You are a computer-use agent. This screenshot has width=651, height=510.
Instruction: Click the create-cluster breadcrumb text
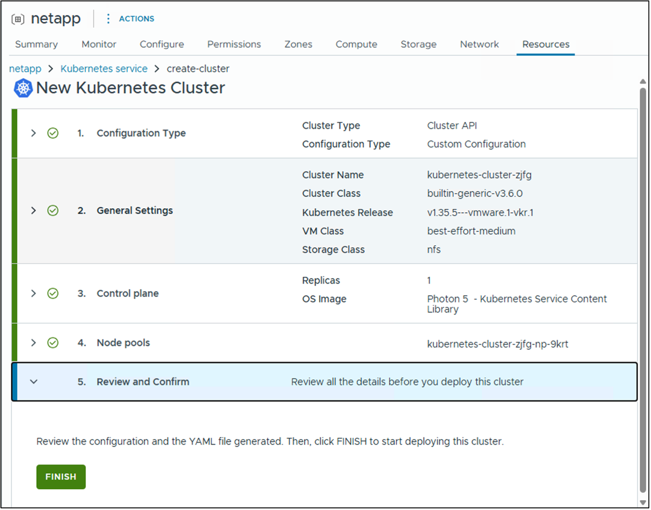(x=198, y=69)
